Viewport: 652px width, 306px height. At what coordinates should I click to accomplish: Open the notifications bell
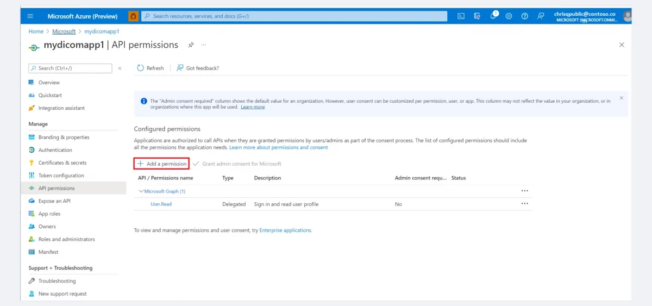click(x=493, y=16)
